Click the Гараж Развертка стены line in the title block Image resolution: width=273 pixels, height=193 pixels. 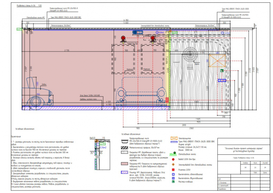click(x=244, y=158)
